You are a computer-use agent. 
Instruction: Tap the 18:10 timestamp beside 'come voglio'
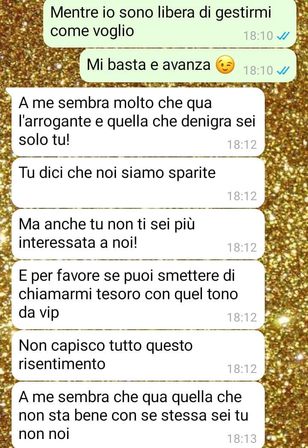[258, 36]
